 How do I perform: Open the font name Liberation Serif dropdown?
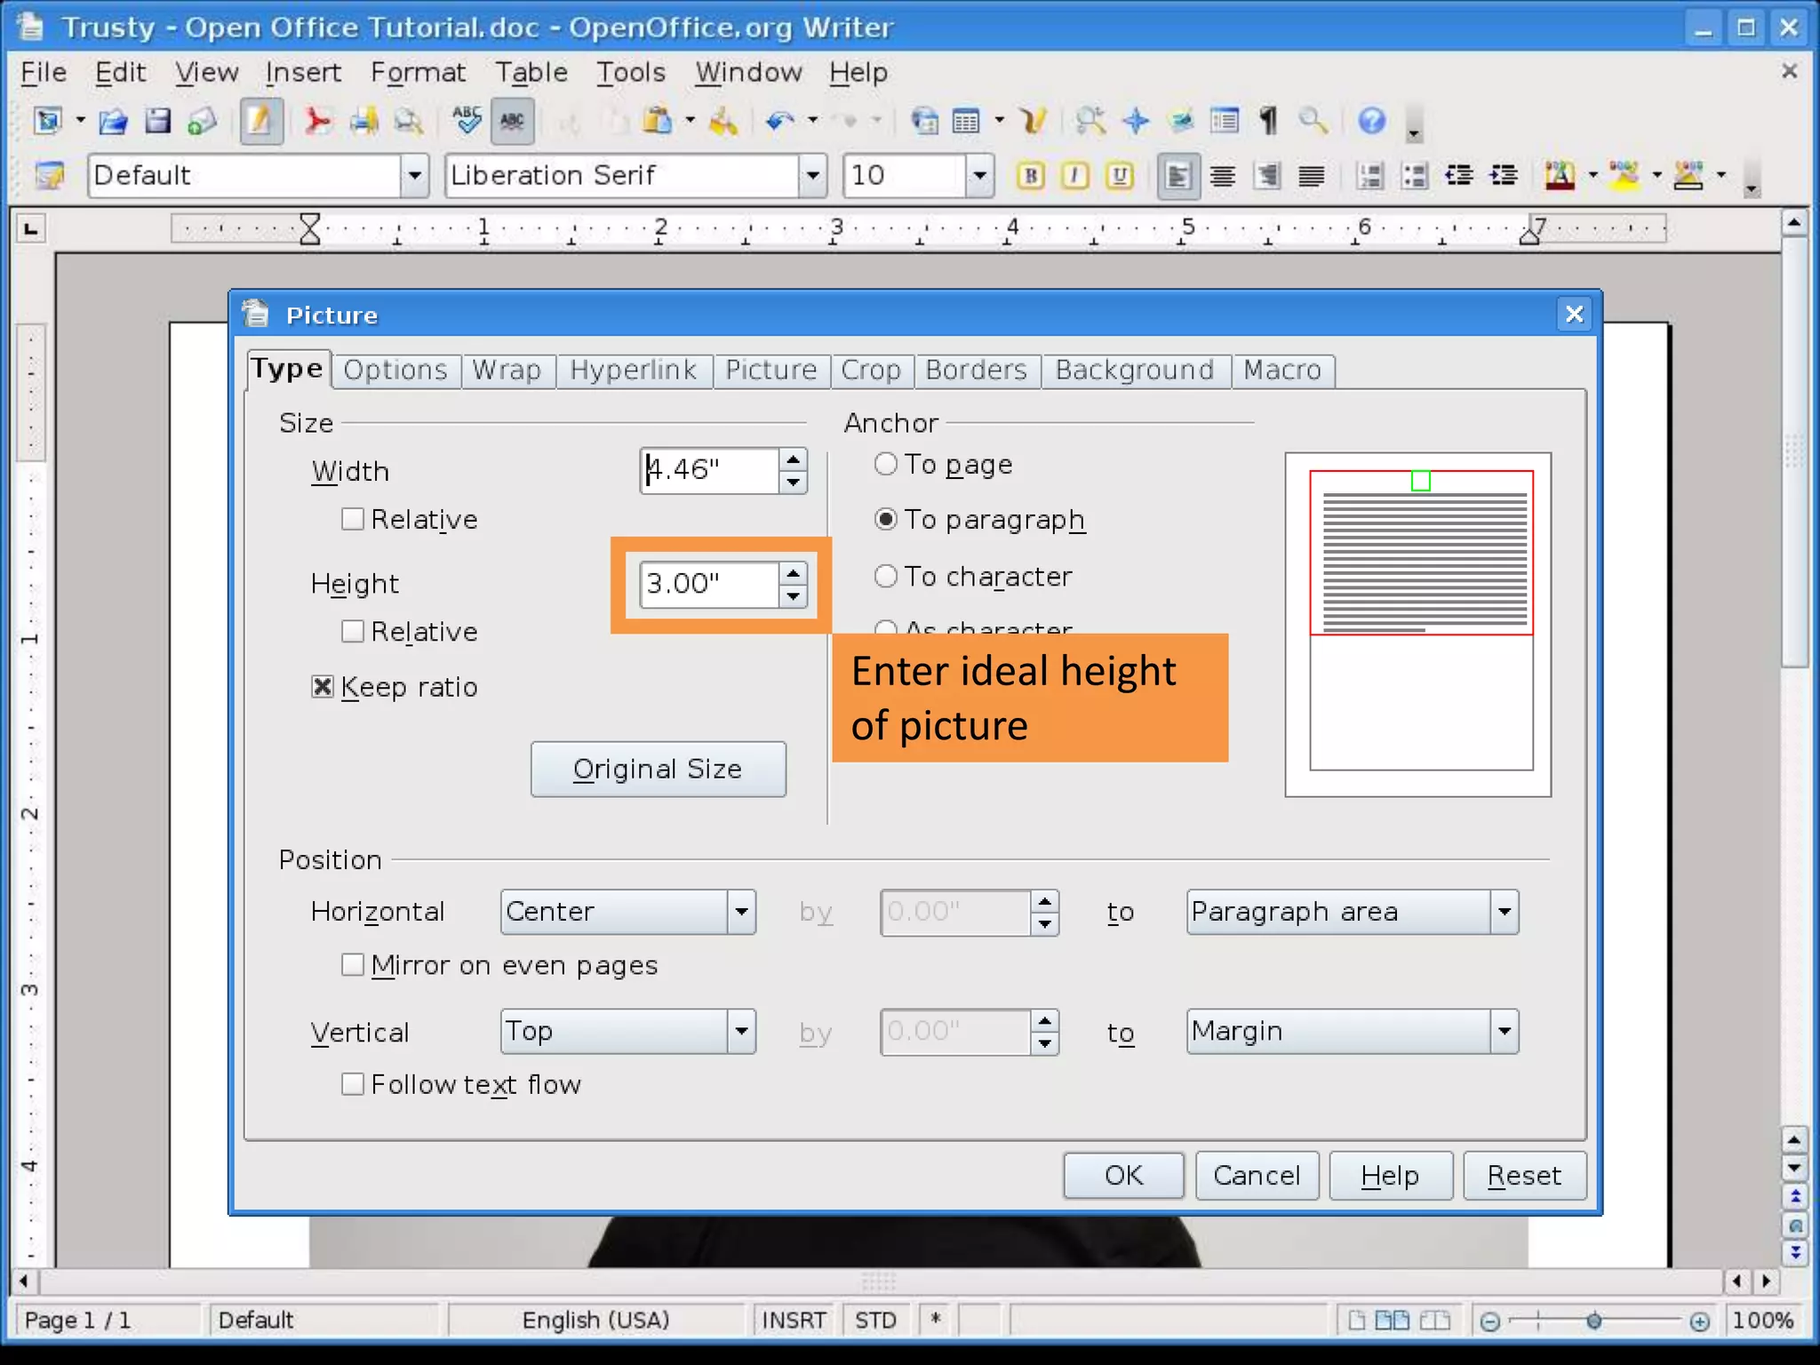pos(812,176)
